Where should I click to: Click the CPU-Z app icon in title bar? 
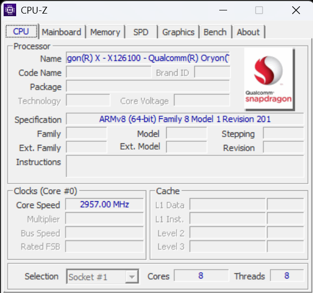(10, 10)
